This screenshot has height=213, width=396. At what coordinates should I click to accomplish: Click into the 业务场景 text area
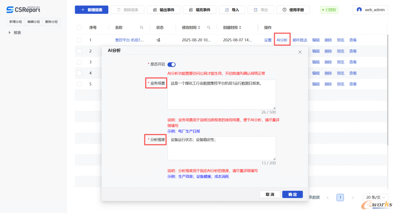tap(221, 94)
